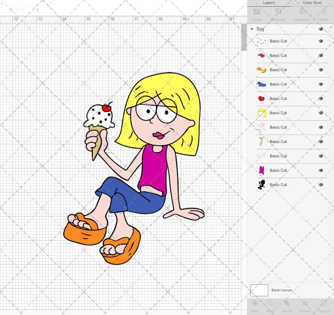The image size is (334, 315).
Task: Click the Blank Canvas label
Action: [281, 290]
